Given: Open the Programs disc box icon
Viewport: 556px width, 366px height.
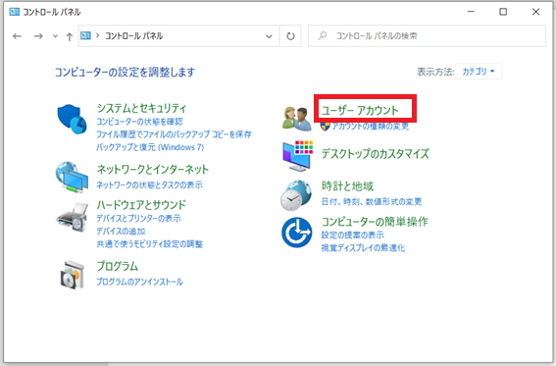Looking at the screenshot, I should click(73, 275).
